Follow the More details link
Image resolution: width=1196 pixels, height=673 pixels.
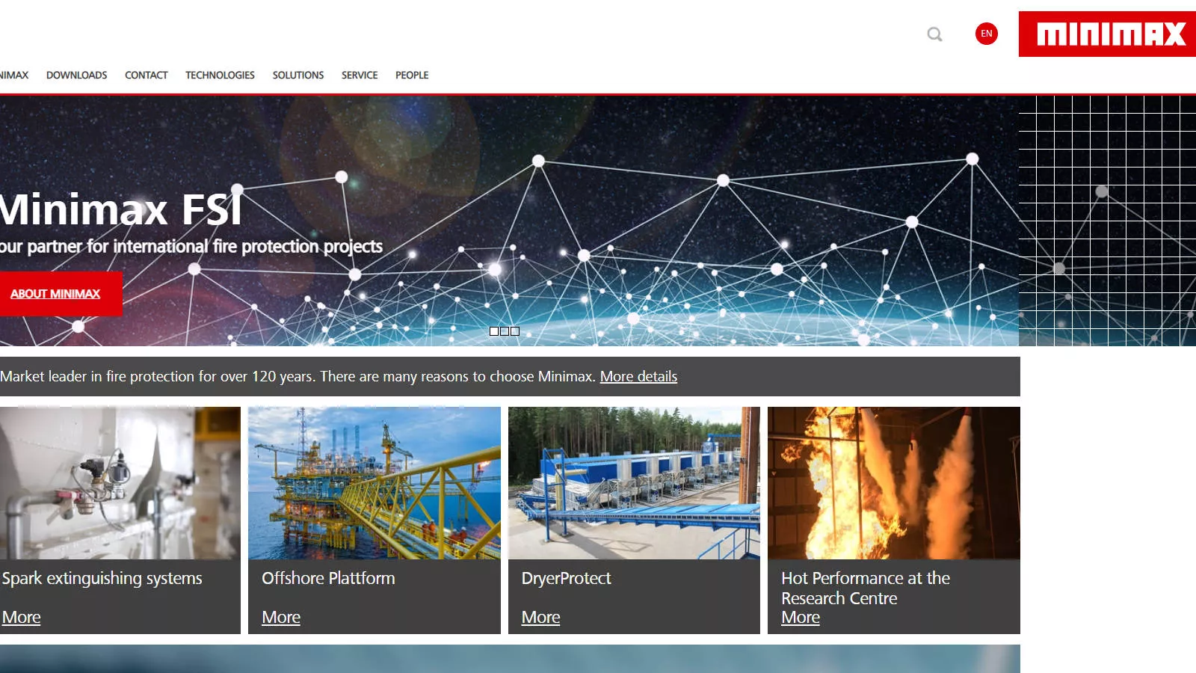pyautogui.click(x=638, y=376)
